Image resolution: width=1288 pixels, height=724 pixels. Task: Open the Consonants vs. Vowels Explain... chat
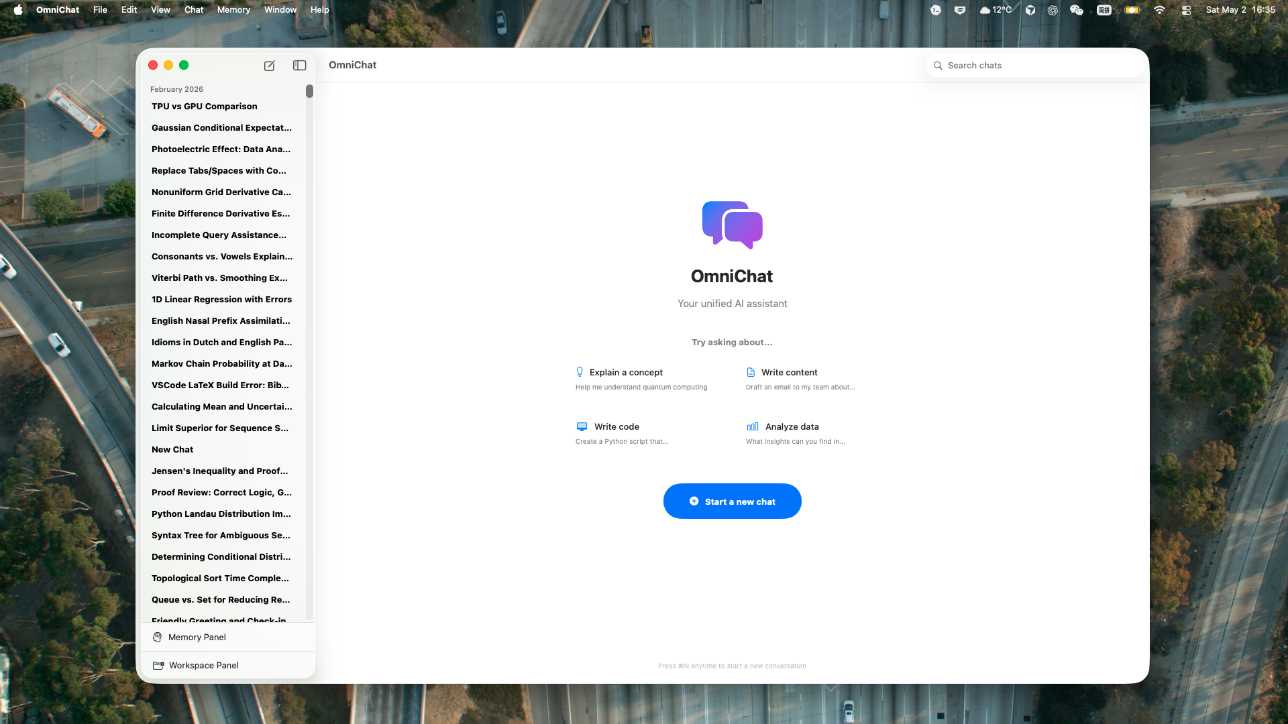pos(224,257)
